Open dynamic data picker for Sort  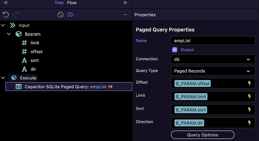[x=249, y=109]
